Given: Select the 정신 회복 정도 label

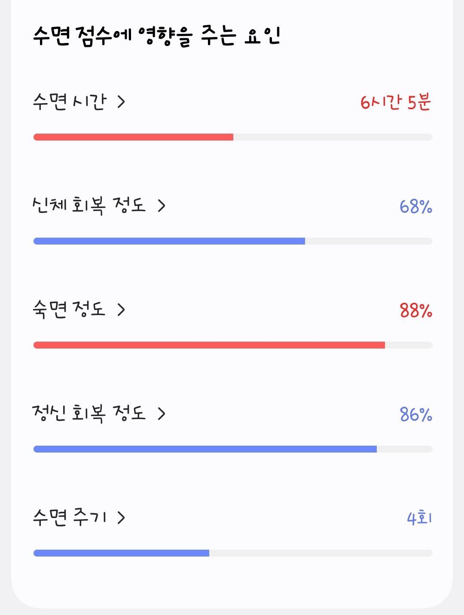Looking at the screenshot, I should click(89, 413).
